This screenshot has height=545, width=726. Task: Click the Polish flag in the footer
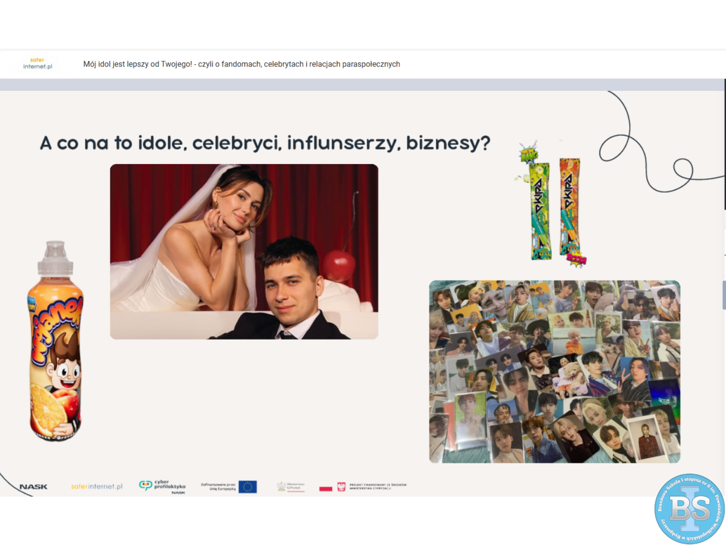tap(326, 487)
